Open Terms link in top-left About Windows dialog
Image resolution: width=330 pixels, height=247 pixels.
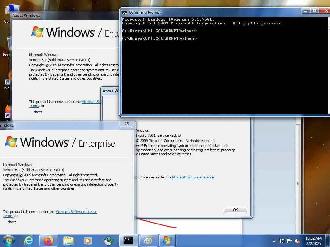pos(34,106)
